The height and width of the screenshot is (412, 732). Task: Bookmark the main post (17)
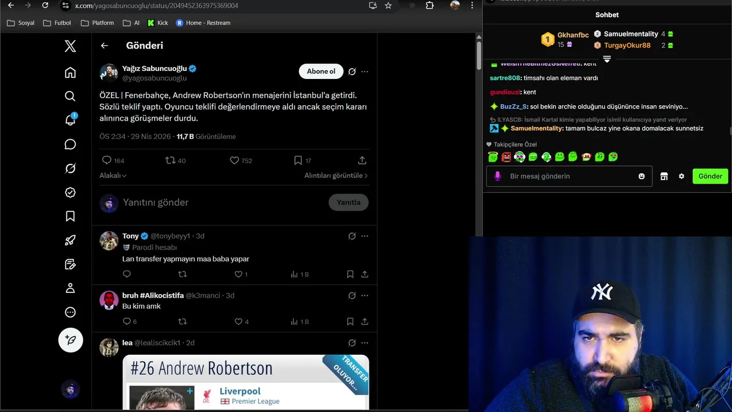point(302,161)
